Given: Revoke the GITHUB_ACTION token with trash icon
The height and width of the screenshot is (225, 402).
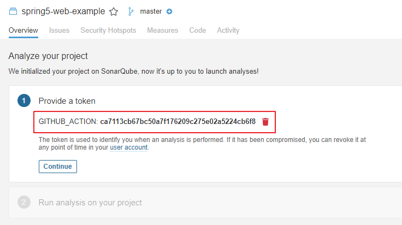Looking at the screenshot, I should pyautogui.click(x=265, y=121).
